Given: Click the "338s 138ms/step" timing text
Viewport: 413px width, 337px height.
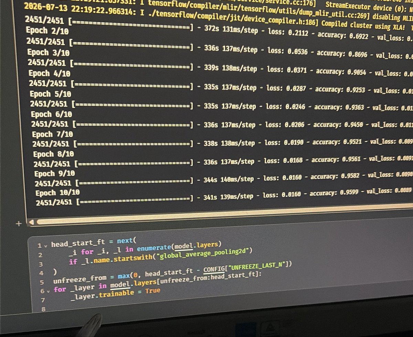Looking at the screenshot, I should pos(229,142).
